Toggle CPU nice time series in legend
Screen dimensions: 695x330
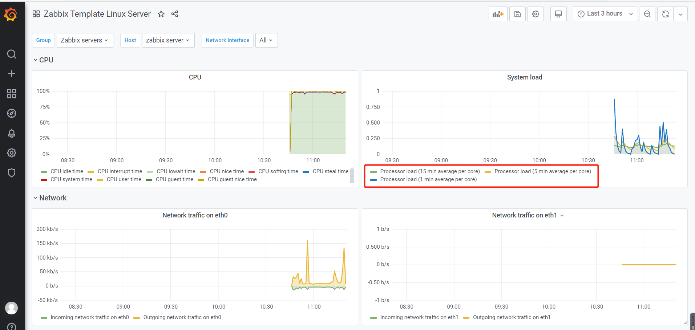[227, 171]
